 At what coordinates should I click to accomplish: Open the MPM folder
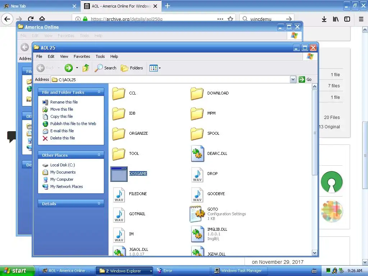coord(203,113)
